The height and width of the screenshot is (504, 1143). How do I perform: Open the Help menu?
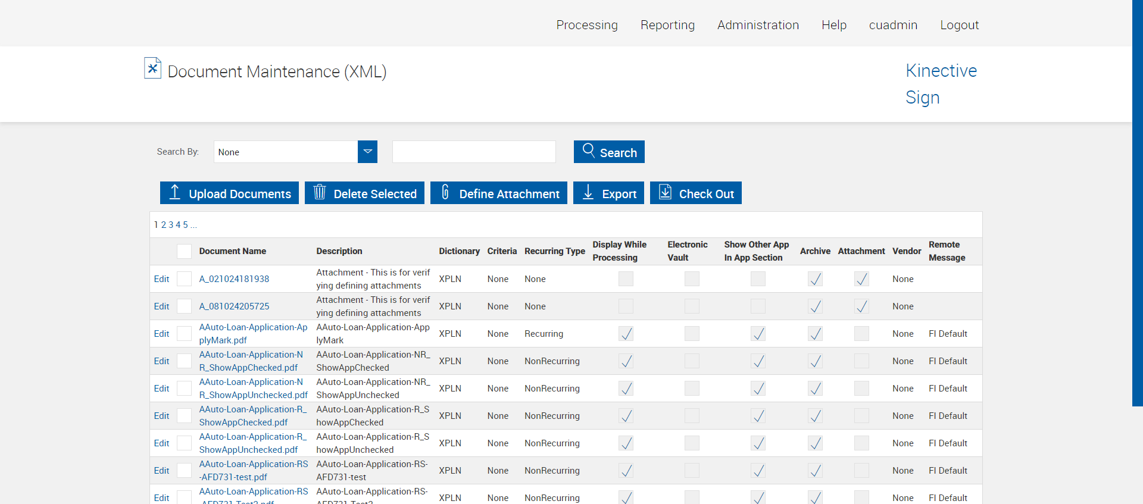833,25
